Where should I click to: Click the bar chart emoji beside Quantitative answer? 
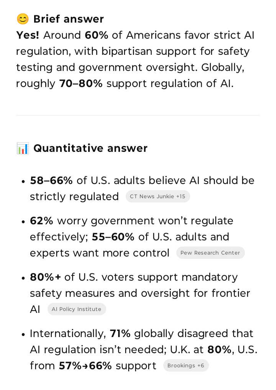[x=23, y=148]
